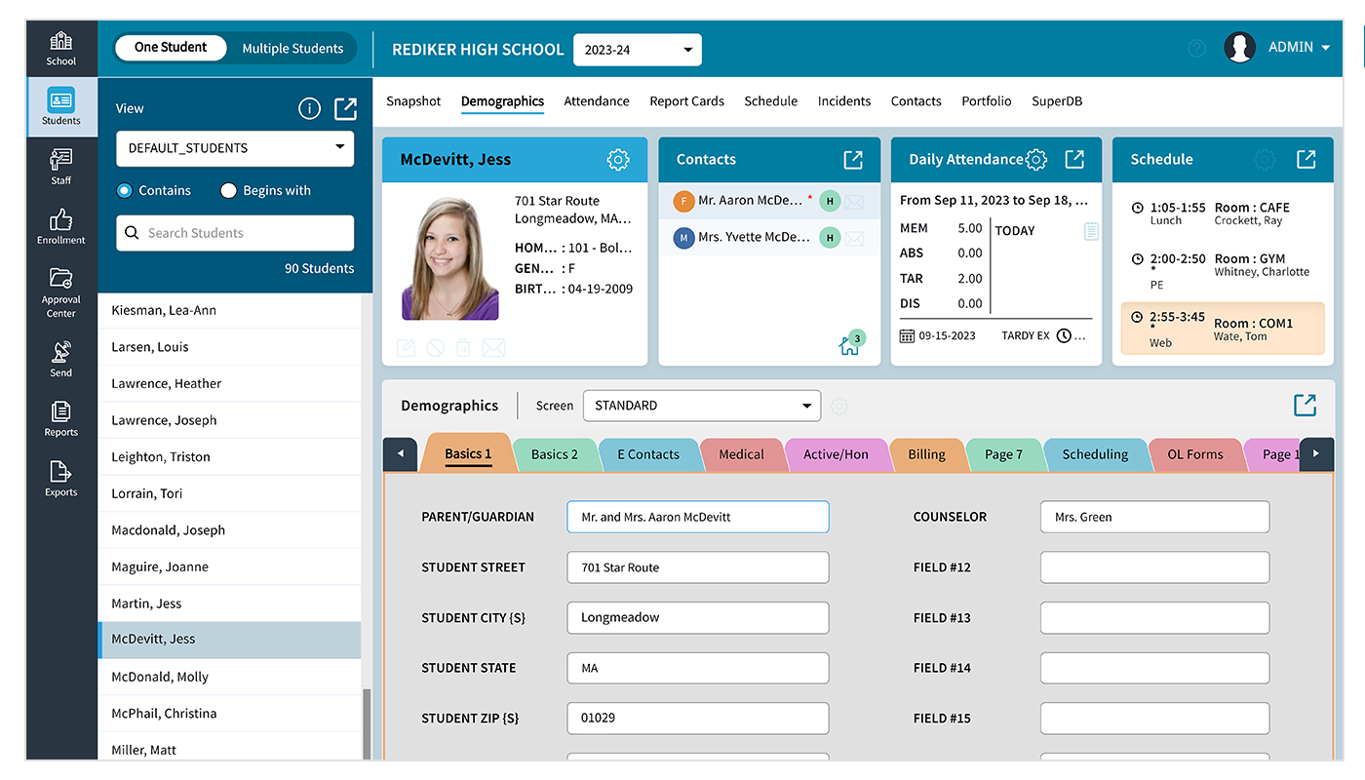Open the Medical demographics tab
Screen dimensions: 1365x780
pyautogui.click(x=741, y=453)
